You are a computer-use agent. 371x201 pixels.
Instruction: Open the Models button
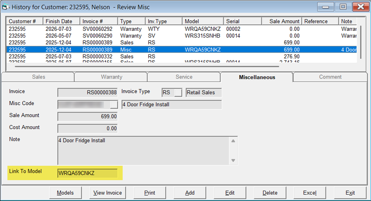pos(65,193)
